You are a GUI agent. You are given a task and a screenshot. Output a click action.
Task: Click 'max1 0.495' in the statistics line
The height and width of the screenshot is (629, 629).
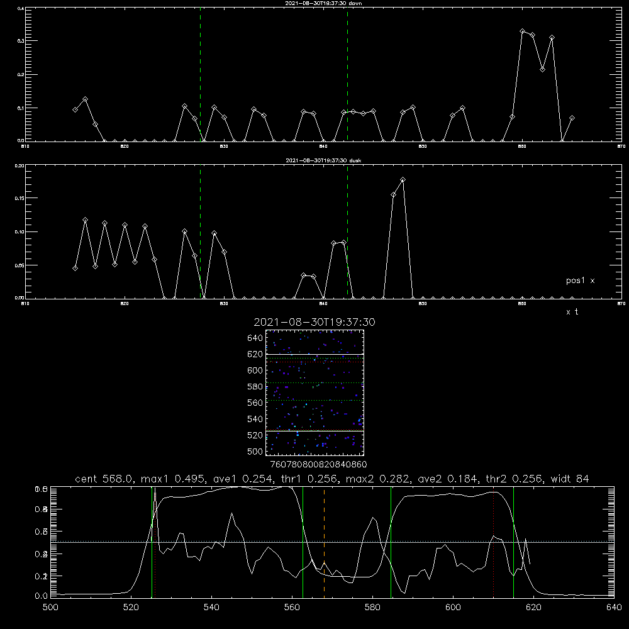(x=174, y=479)
